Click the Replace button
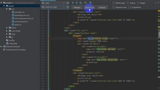160x90 pixels. [77, 7]
